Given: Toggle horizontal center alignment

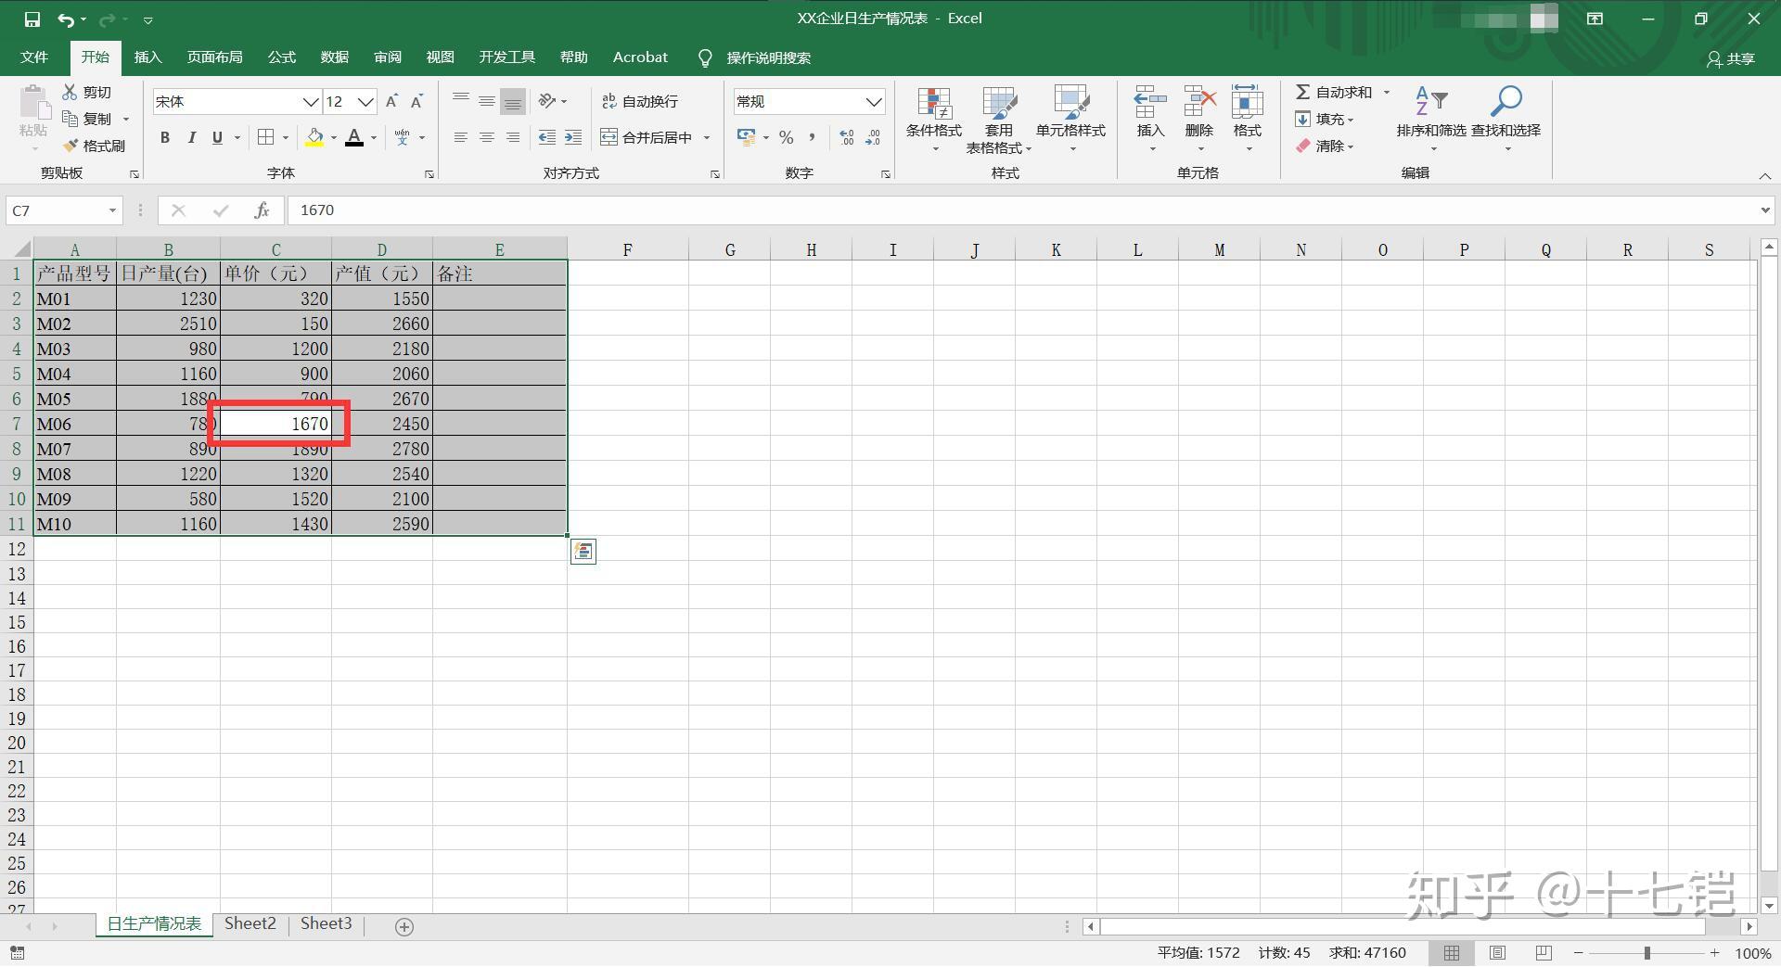Looking at the screenshot, I should point(487,137).
